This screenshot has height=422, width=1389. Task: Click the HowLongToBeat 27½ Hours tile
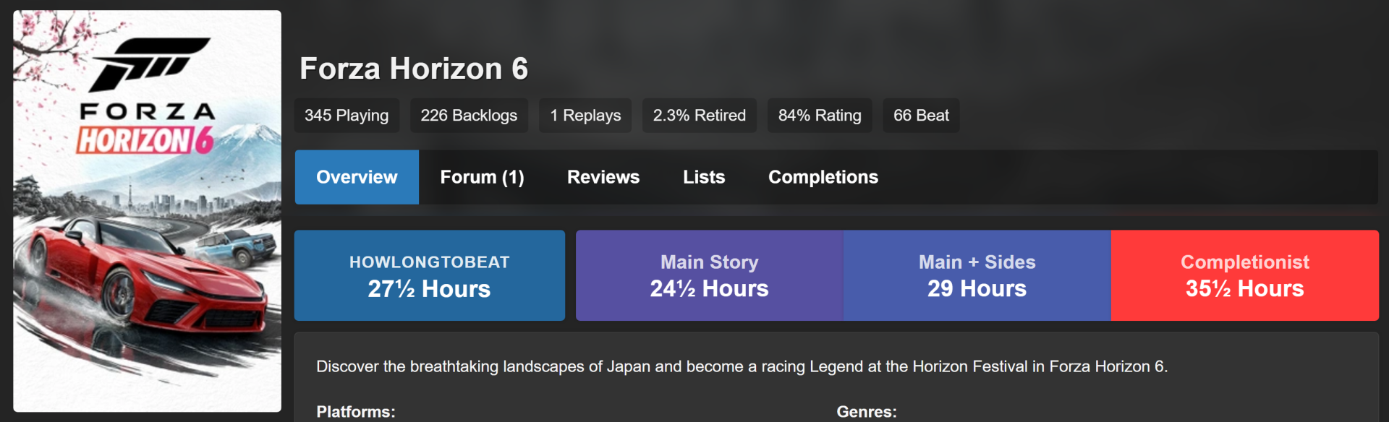[430, 275]
